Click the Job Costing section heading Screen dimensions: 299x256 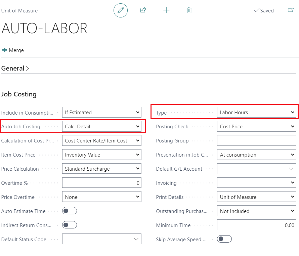click(19, 94)
